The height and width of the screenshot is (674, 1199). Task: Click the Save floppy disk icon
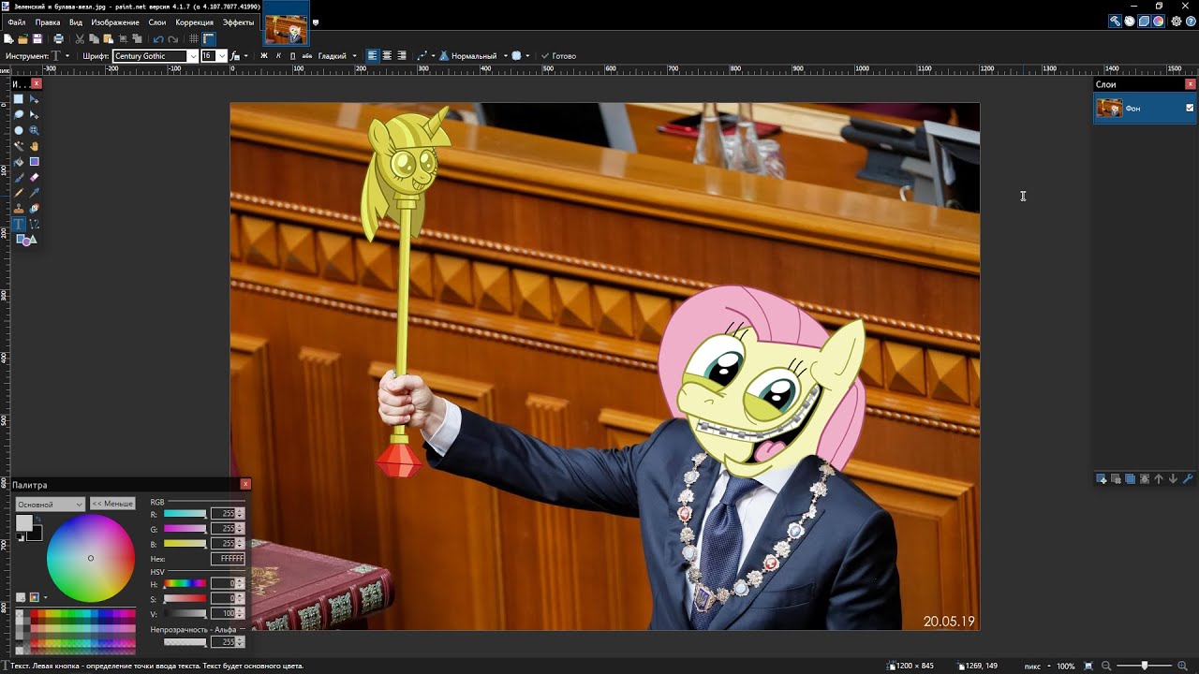pos(37,38)
